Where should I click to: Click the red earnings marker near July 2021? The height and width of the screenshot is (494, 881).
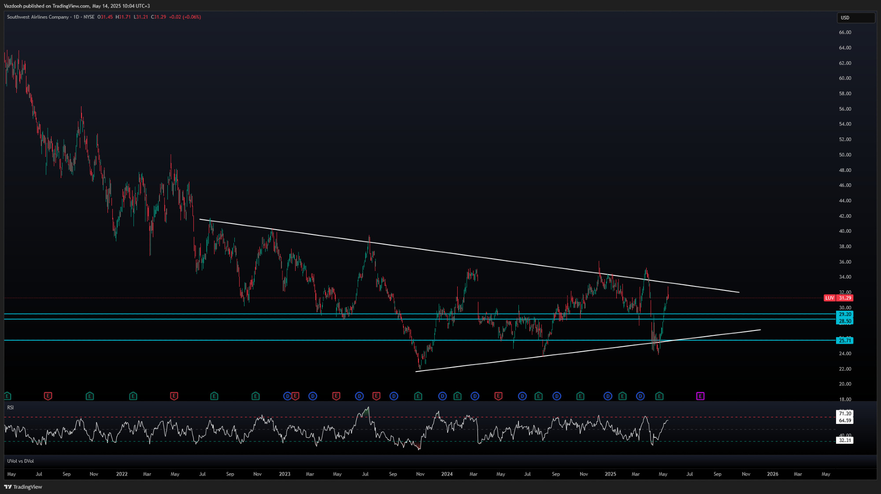coord(48,396)
